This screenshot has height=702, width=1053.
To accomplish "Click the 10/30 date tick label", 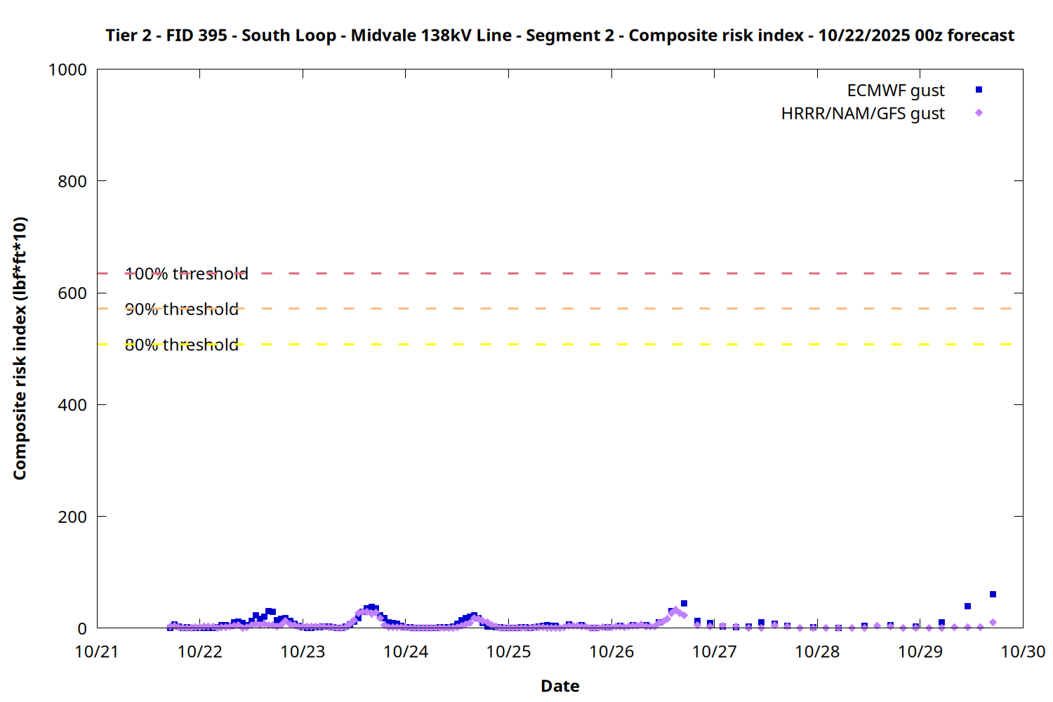I will (1022, 651).
